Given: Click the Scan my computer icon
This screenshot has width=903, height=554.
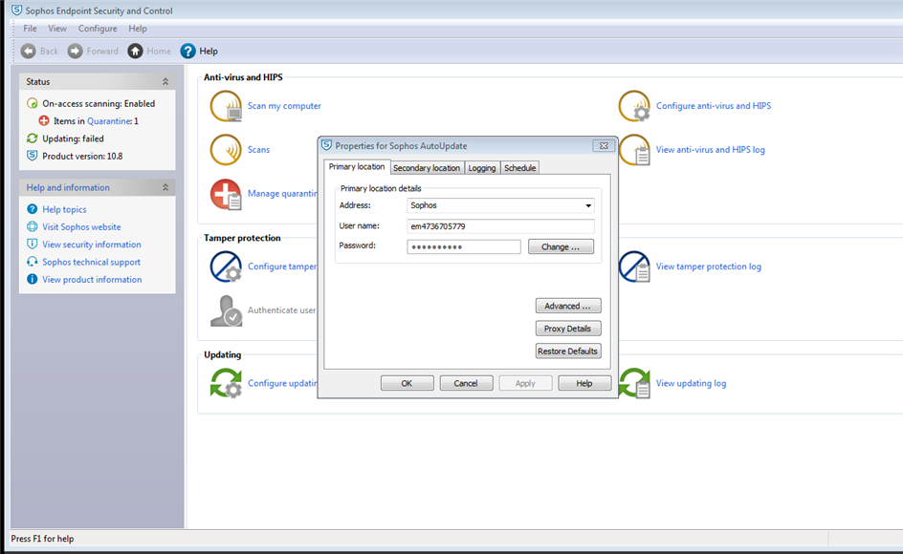Looking at the screenshot, I should point(226,106).
